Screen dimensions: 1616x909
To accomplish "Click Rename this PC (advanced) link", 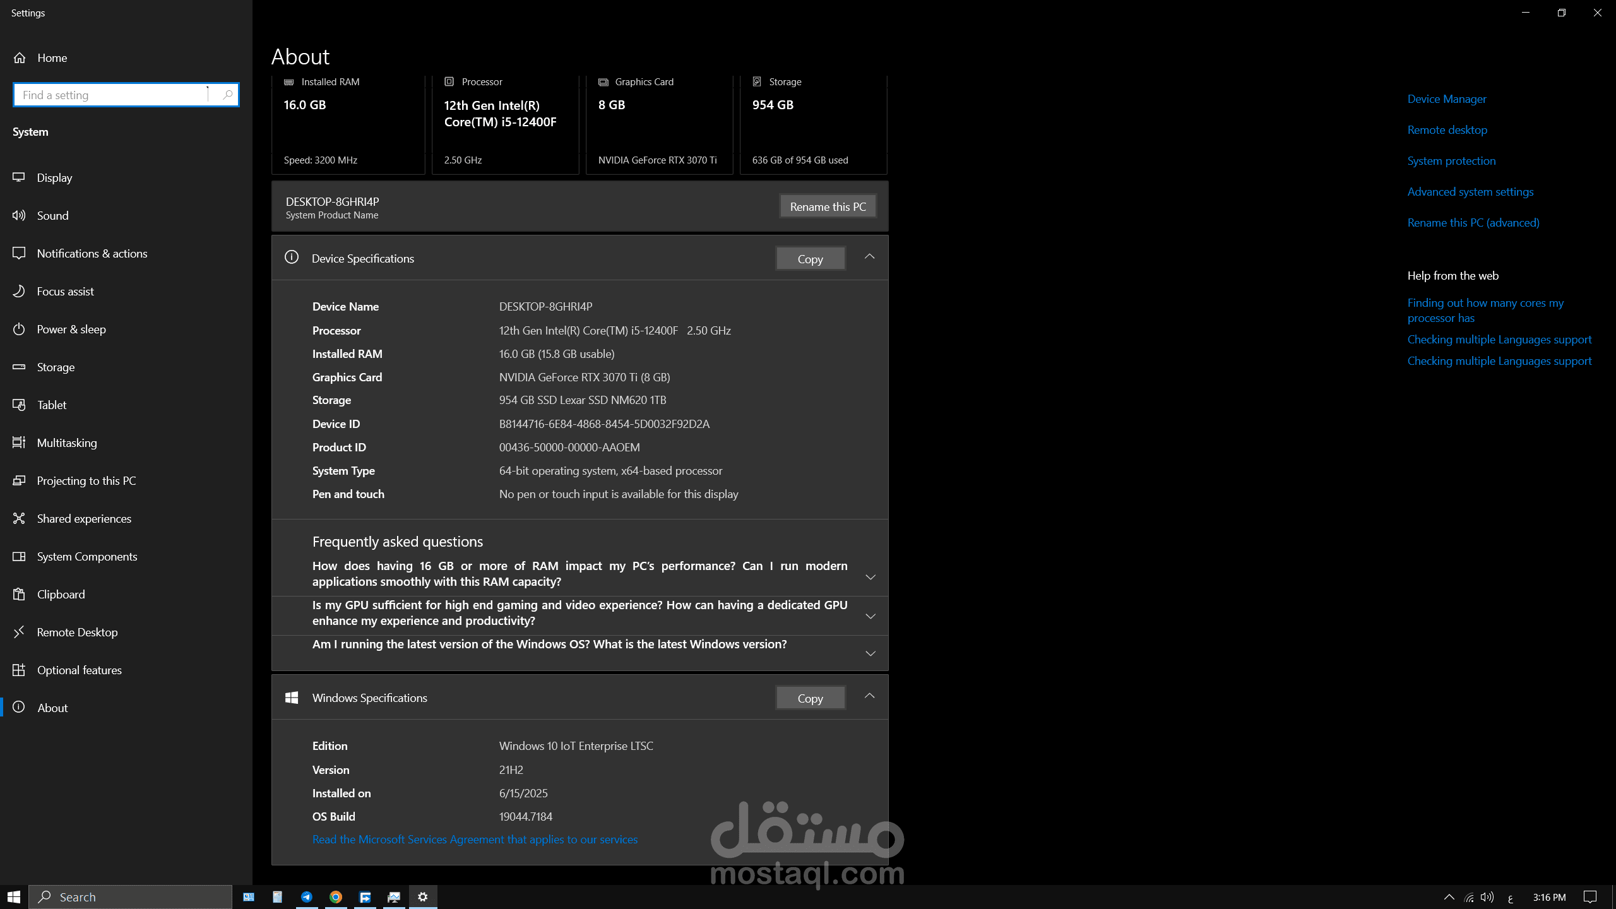I will point(1473,223).
